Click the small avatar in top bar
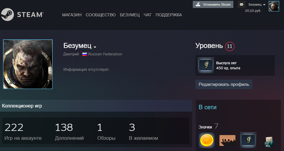Viewport: 284px width, 151px height. click(x=274, y=6)
